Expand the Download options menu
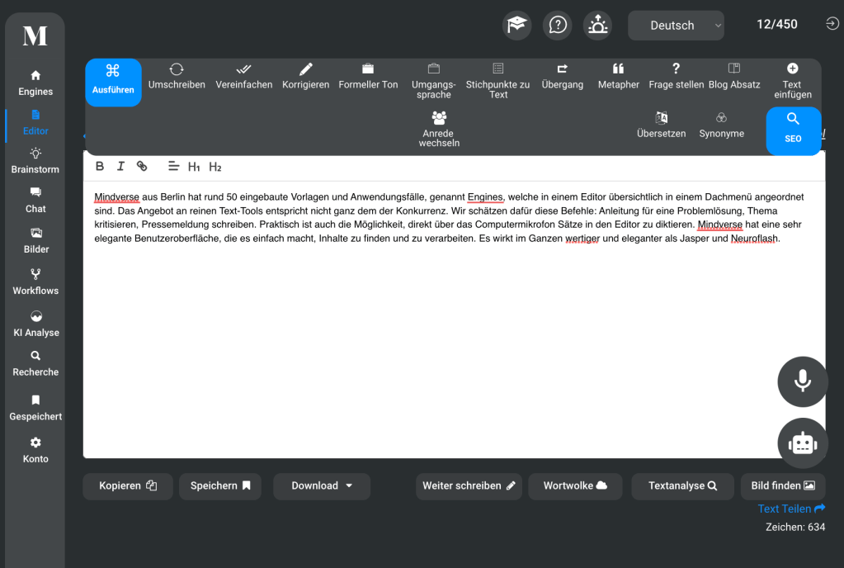Screen dimensions: 844x568 tap(322, 486)
